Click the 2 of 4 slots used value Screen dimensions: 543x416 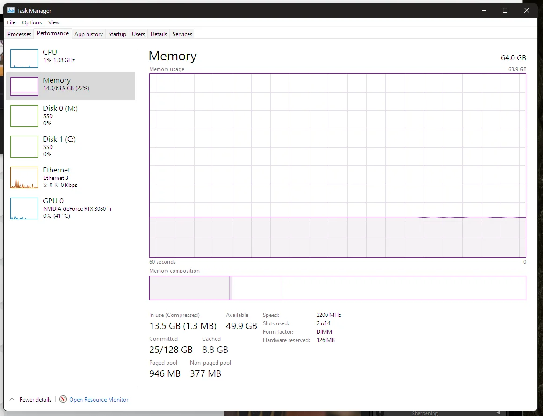coord(324,323)
